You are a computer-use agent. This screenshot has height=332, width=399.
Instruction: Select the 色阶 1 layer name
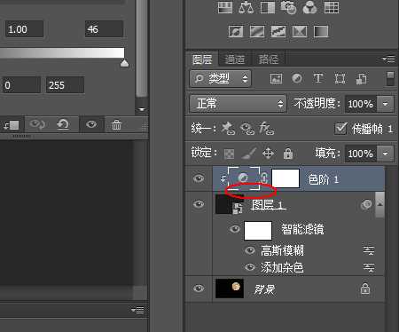click(323, 179)
